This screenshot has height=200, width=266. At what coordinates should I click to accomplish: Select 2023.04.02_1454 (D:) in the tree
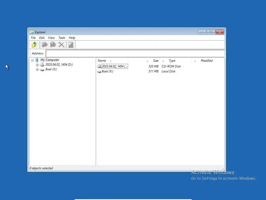click(x=59, y=65)
